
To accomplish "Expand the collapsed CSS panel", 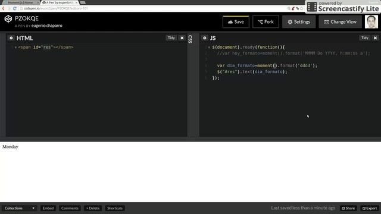I will pyautogui.click(x=190, y=39).
